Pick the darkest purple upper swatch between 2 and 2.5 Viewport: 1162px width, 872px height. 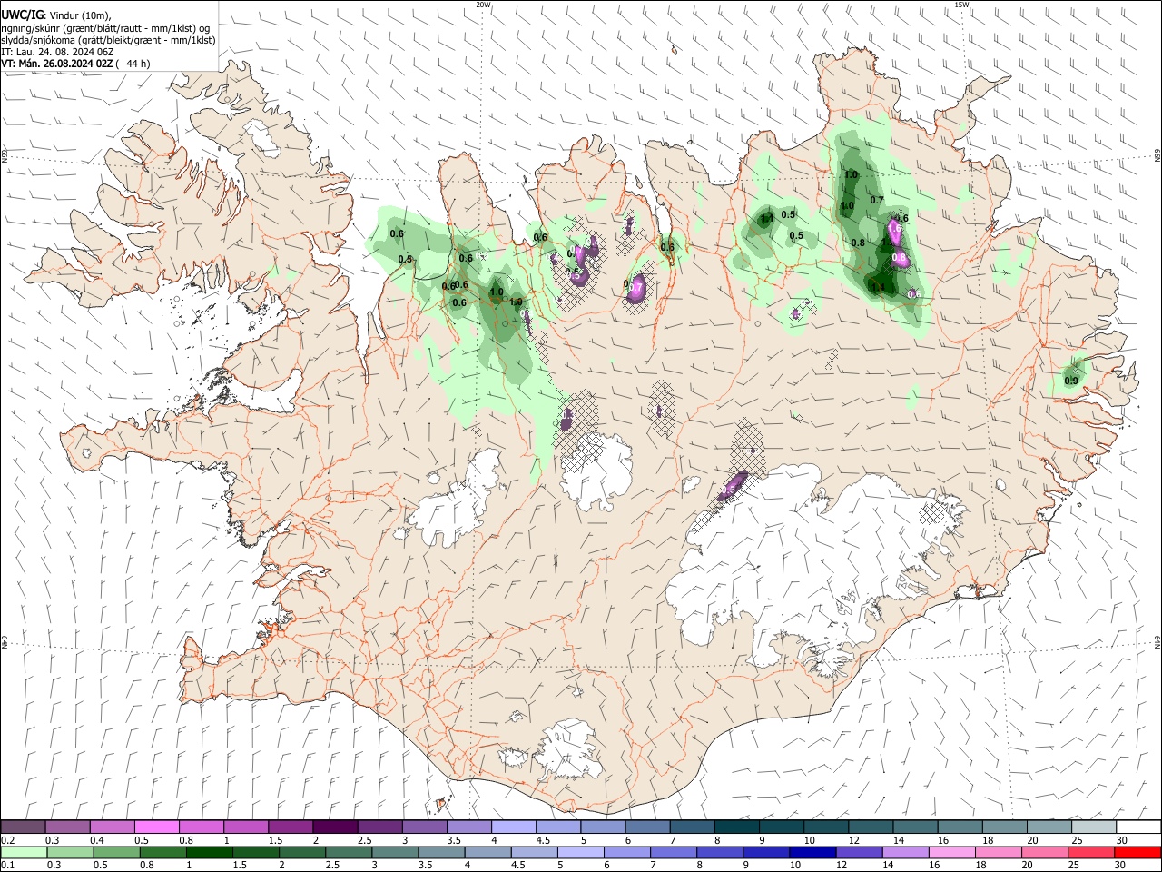click(x=335, y=827)
